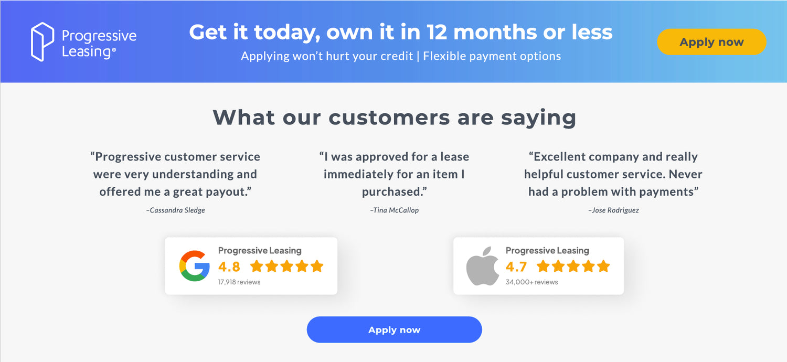Screen dimensions: 787x362
Task: Click Tina McCallop's testimonial quote
Action: [394, 174]
